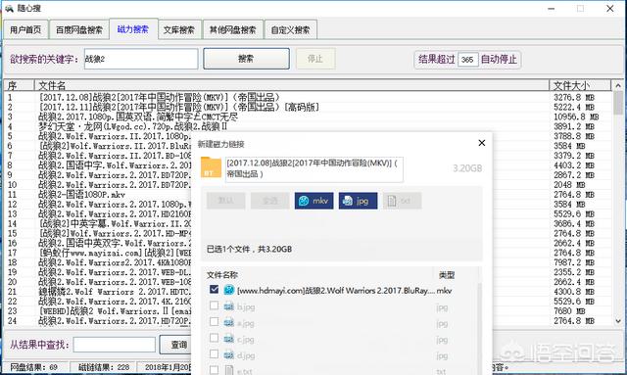Click the 全选 filter button in dialog

[x=270, y=201]
